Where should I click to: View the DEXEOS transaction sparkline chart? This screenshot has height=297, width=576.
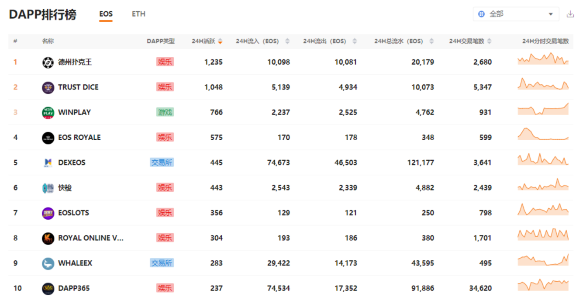[543, 159]
